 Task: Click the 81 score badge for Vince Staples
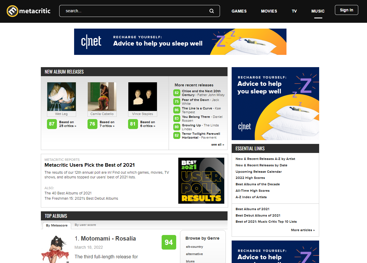pos(133,124)
